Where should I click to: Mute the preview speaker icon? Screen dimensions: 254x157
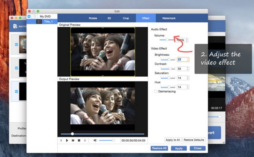tap(95, 140)
